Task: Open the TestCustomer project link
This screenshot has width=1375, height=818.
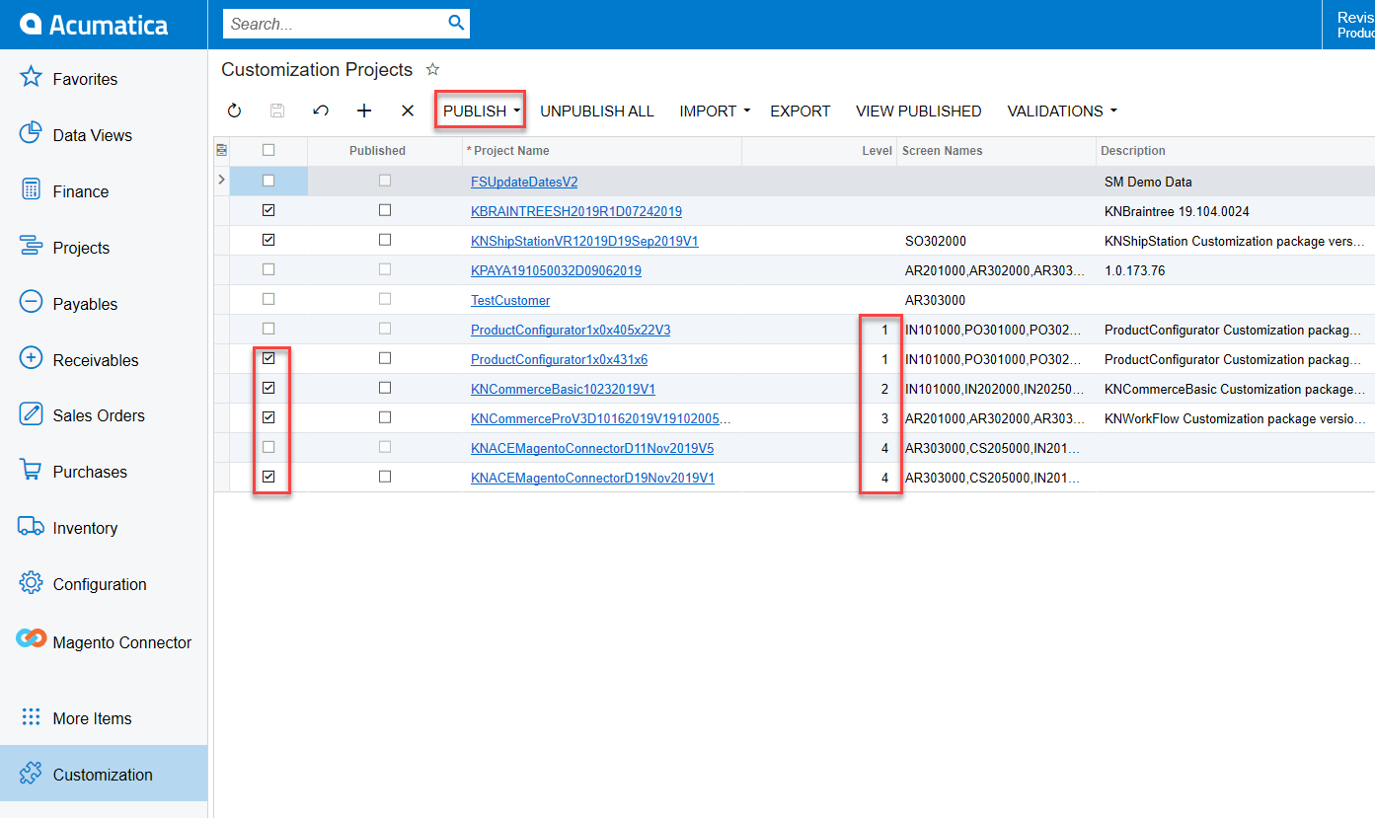Action: coord(510,300)
